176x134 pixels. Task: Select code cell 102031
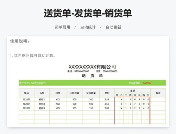[x=26, y=104]
